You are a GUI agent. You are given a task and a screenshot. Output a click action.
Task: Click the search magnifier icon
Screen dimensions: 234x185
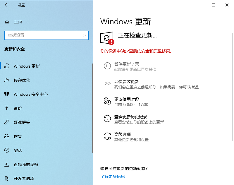(84, 35)
